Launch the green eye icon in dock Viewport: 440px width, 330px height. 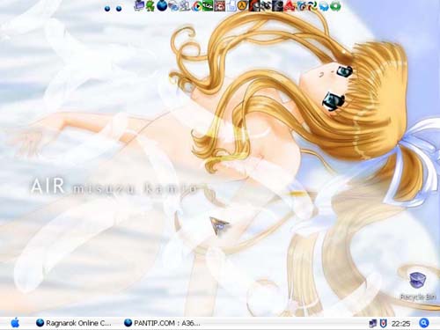point(208,5)
